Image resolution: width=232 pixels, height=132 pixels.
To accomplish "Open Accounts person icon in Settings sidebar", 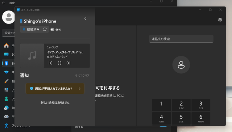I will 7,99.
